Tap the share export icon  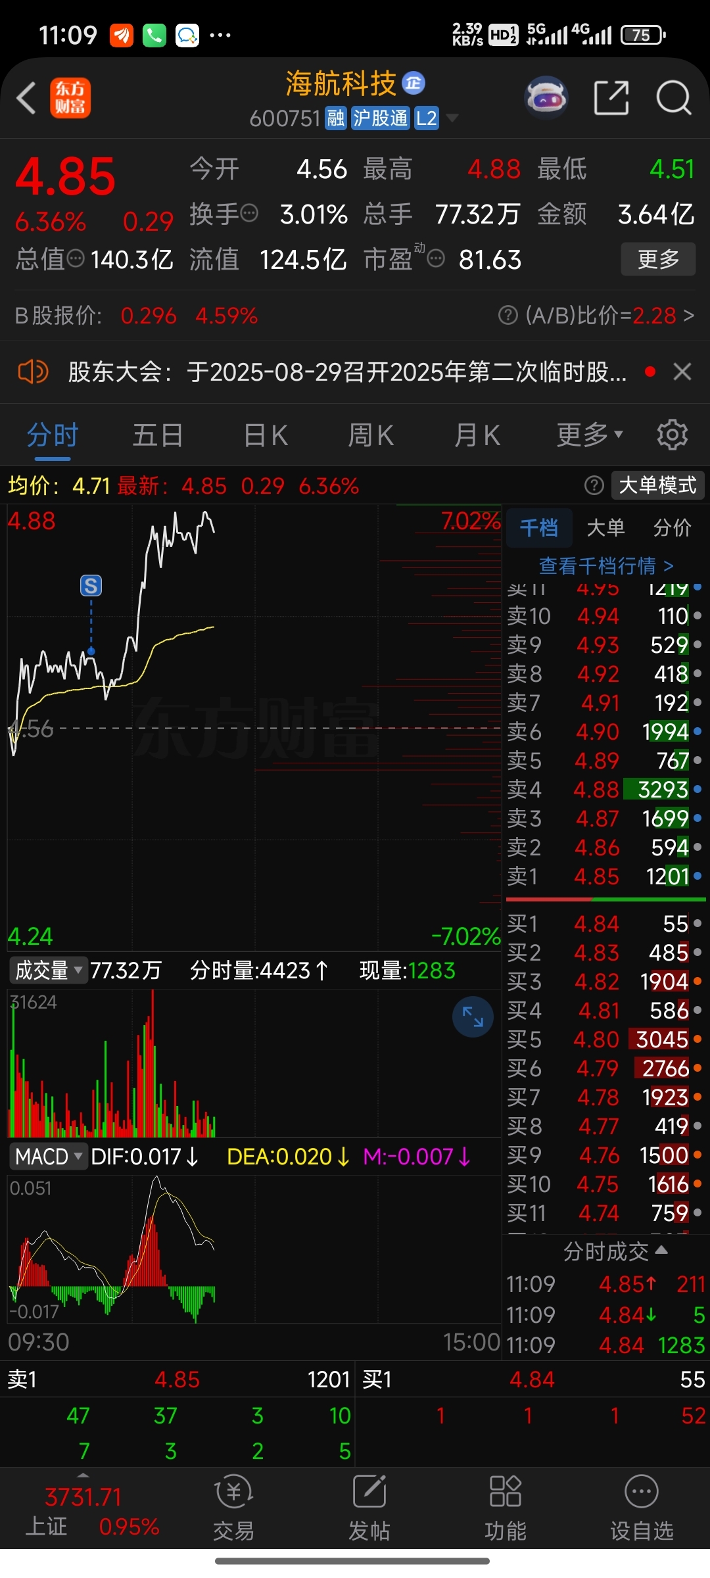(611, 98)
